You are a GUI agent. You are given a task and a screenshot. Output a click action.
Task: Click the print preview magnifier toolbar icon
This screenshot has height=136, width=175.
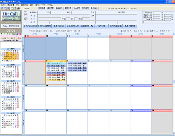click(15, 8)
